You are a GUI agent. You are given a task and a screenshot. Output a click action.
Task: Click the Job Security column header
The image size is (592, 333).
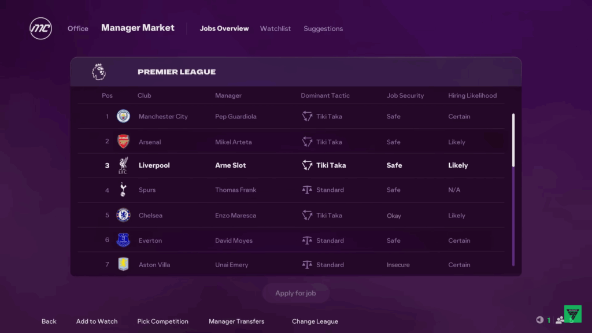coord(405,95)
